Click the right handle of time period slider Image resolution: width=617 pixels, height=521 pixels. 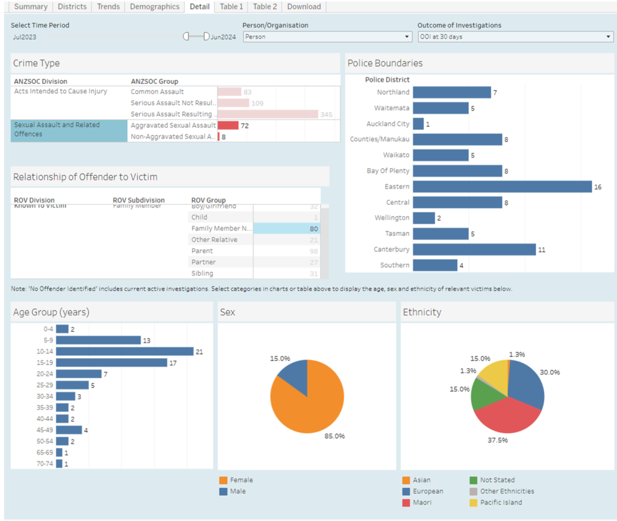207,37
